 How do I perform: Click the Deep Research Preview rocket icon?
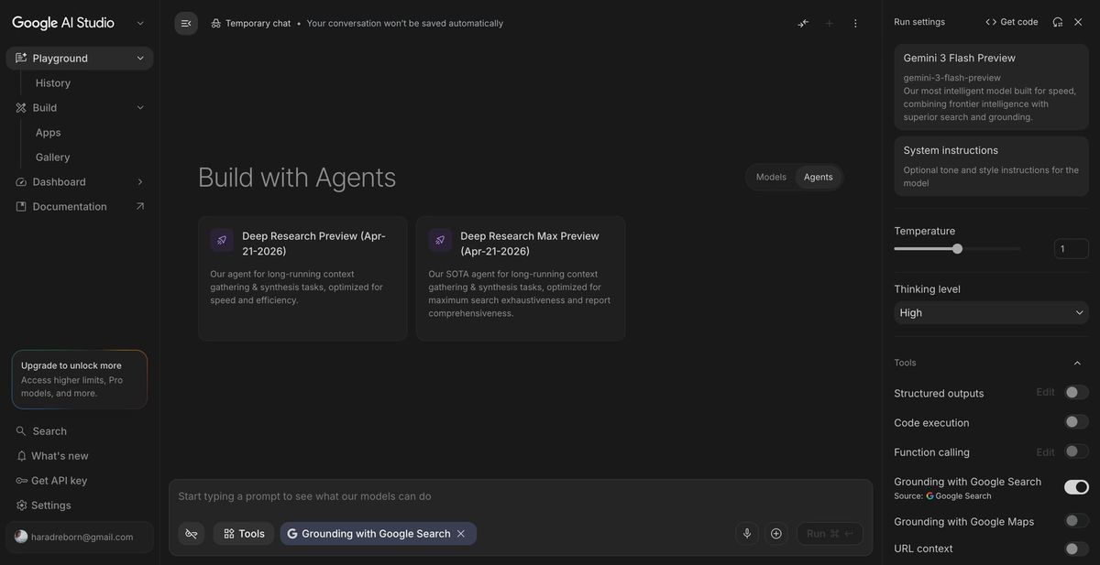tap(222, 240)
